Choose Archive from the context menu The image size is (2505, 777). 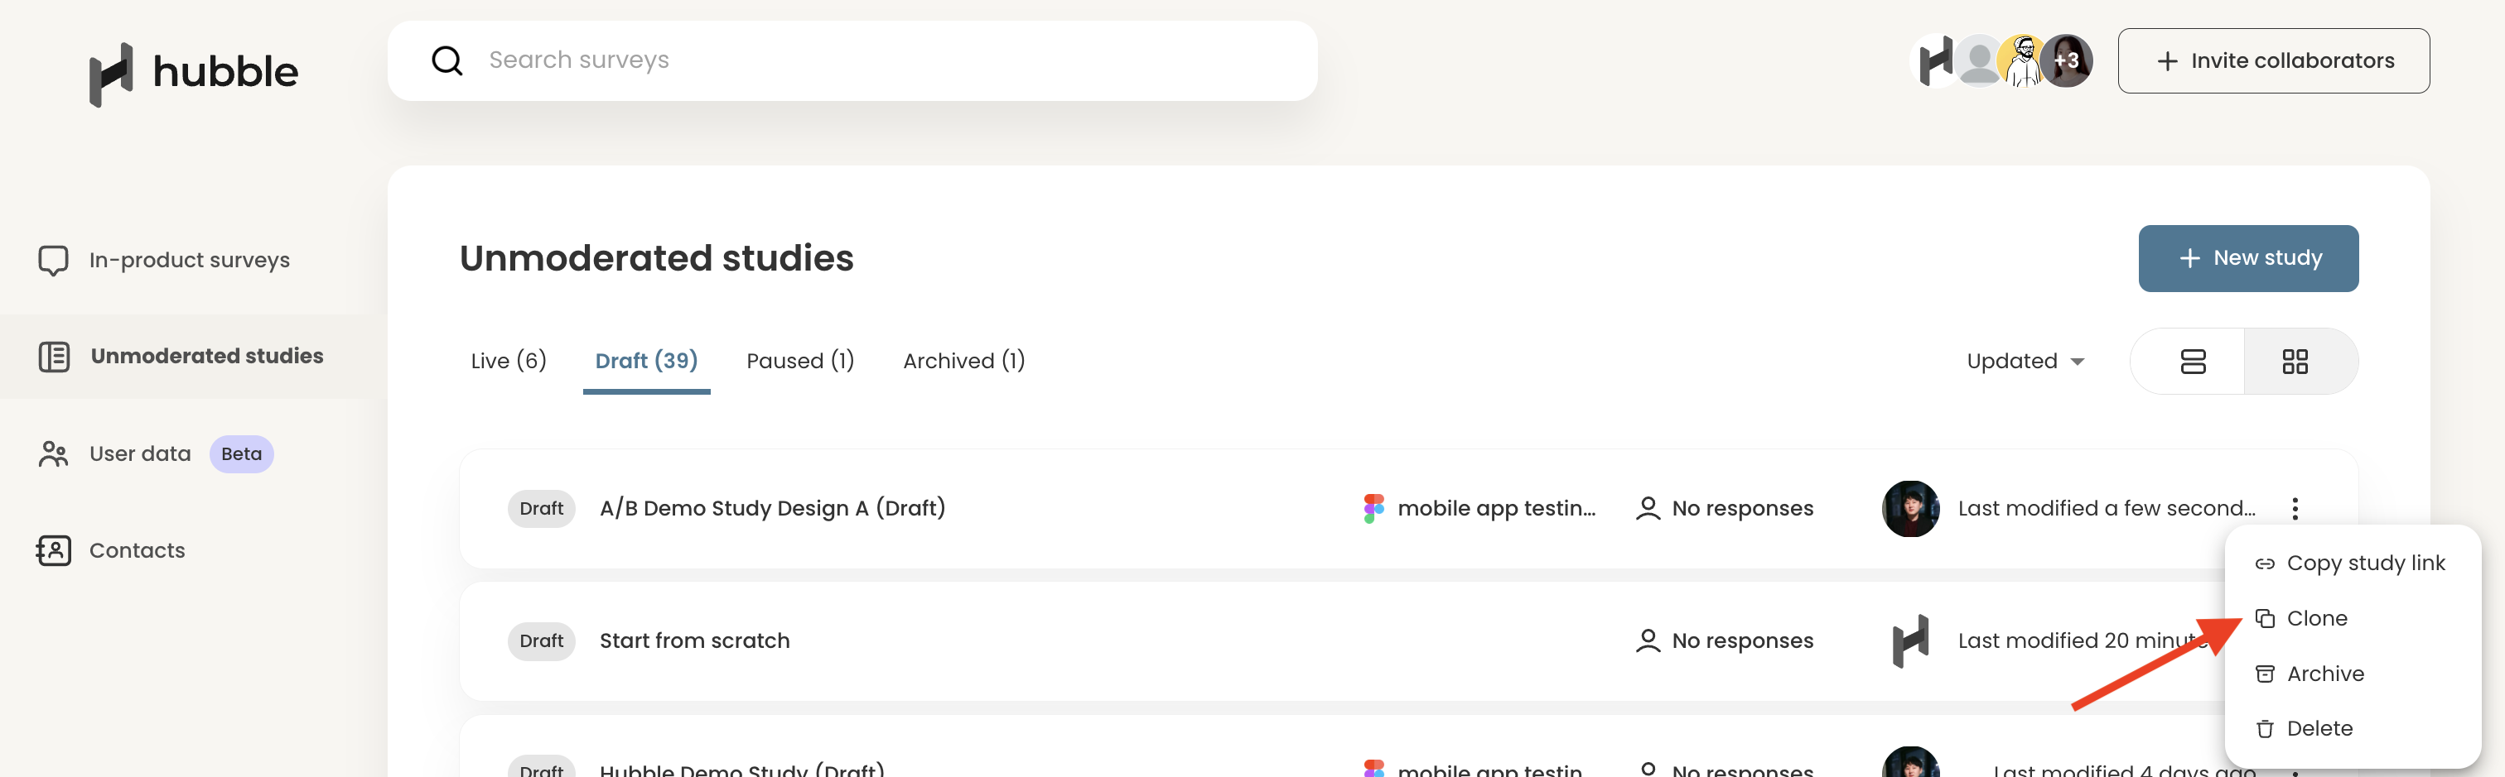pyautogui.click(x=2324, y=674)
